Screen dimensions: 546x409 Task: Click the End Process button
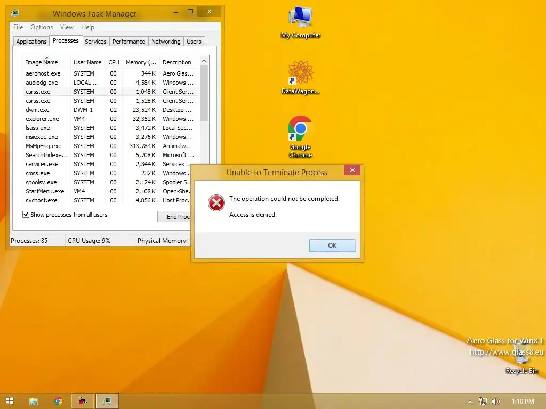[174, 217]
